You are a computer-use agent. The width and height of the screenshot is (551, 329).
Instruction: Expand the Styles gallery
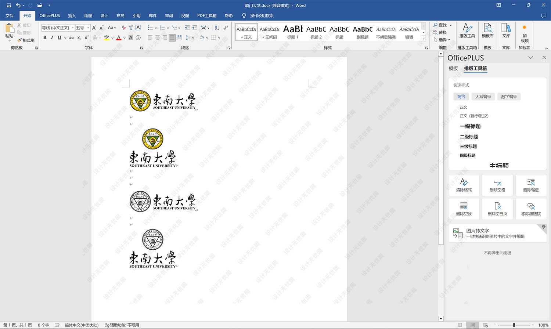tap(424, 38)
